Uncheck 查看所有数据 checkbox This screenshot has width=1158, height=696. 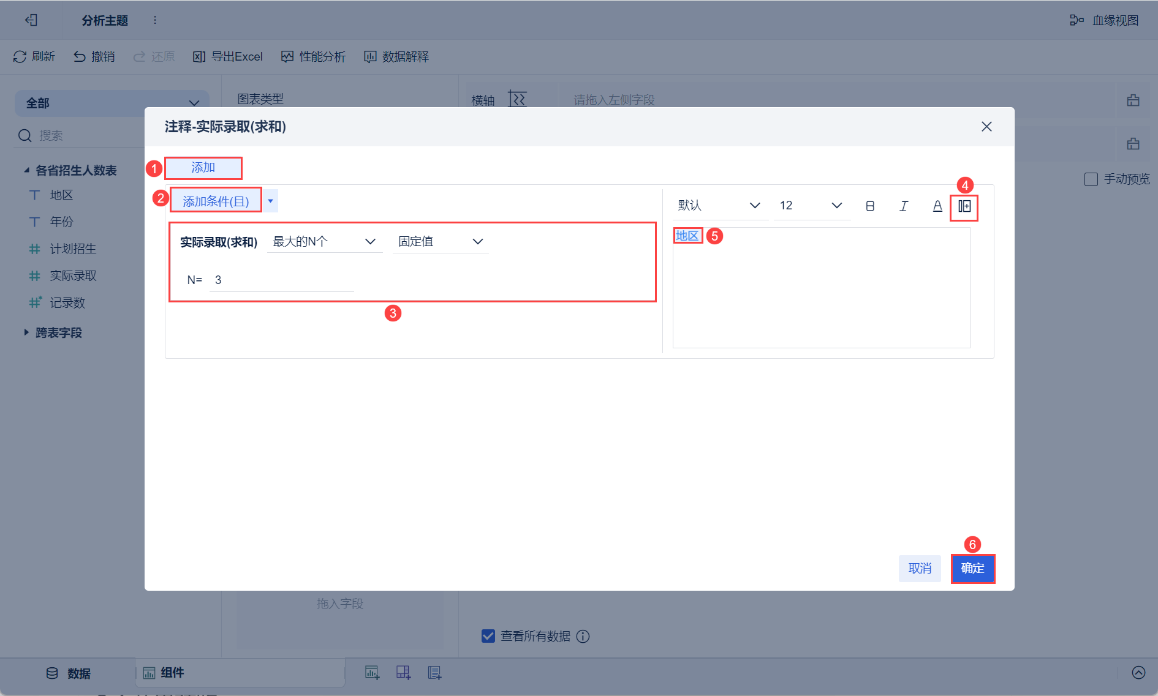click(x=488, y=636)
